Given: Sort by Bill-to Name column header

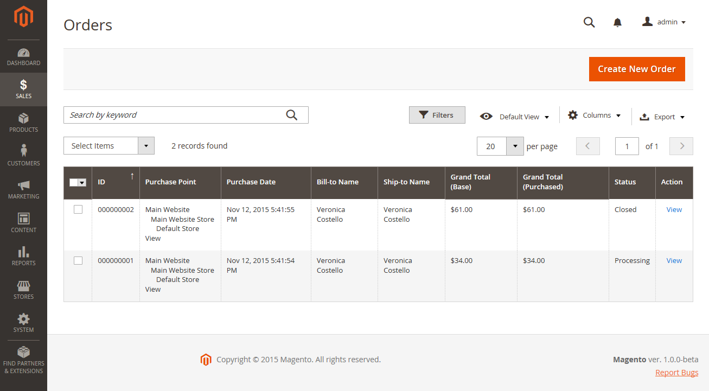Looking at the screenshot, I should tap(344, 182).
